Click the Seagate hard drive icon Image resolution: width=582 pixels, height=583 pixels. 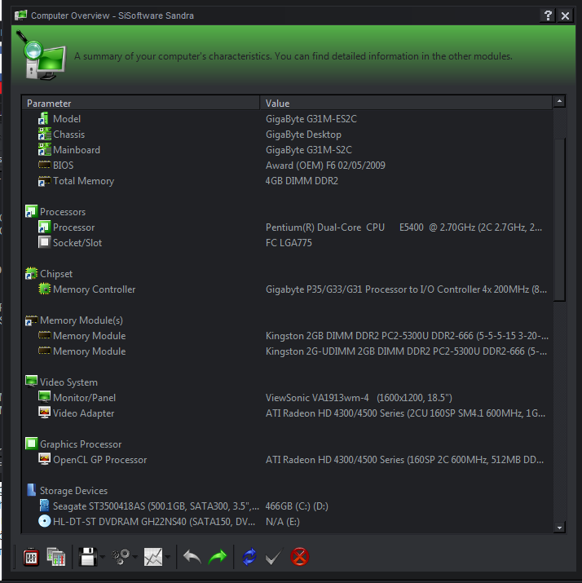click(x=44, y=506)
